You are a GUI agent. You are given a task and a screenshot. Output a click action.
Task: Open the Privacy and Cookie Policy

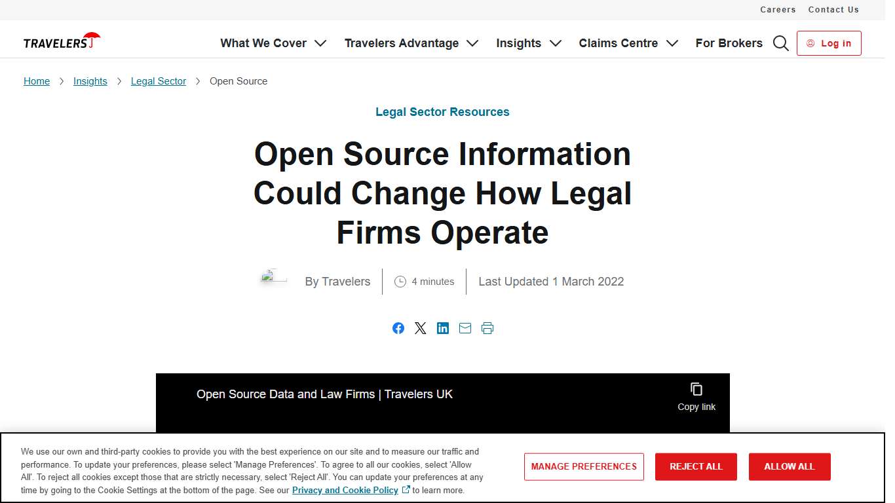345,489
